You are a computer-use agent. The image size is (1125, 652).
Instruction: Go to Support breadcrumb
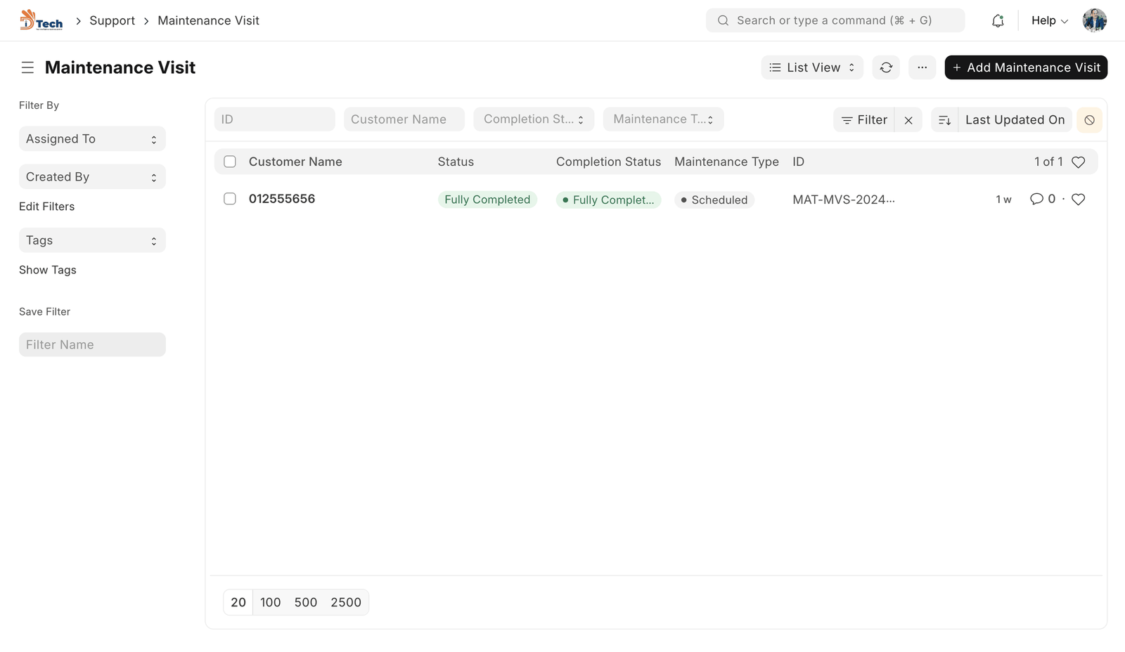[112, 21]
